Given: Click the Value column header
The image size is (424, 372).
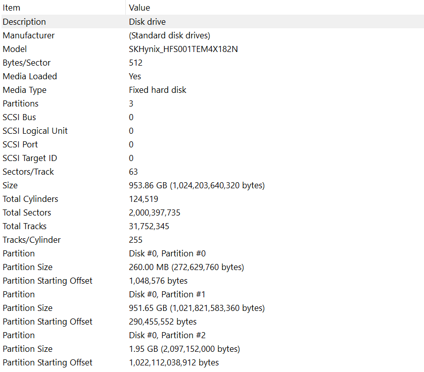Looking at the screenshot, I should [139, 8].
